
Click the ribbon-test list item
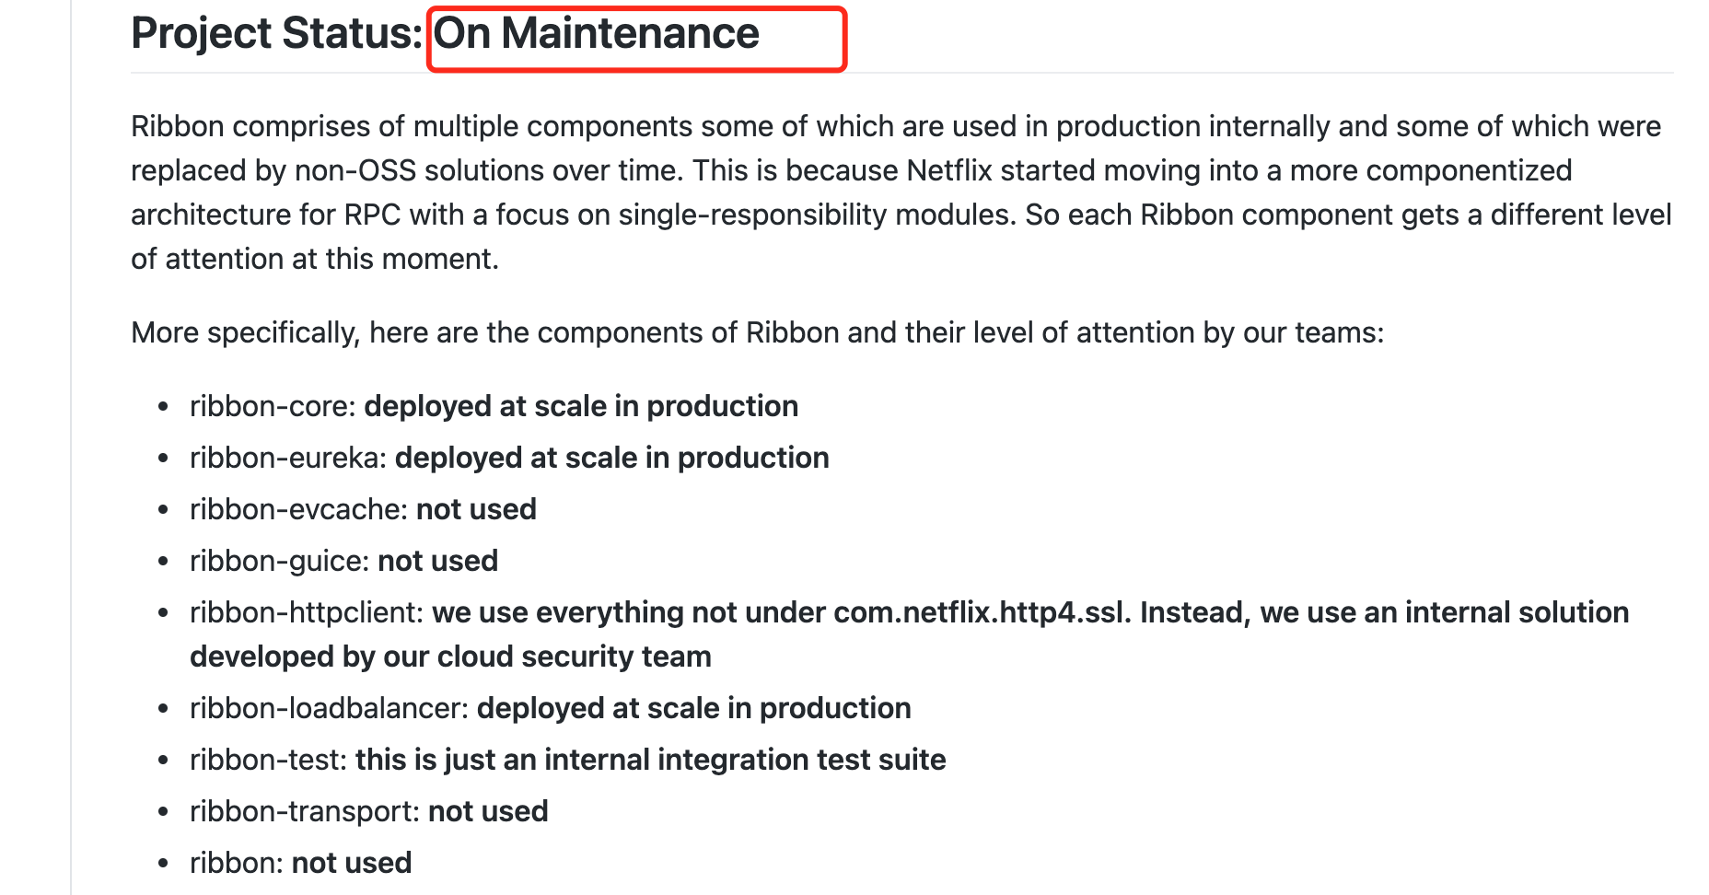tap(568, 760)
